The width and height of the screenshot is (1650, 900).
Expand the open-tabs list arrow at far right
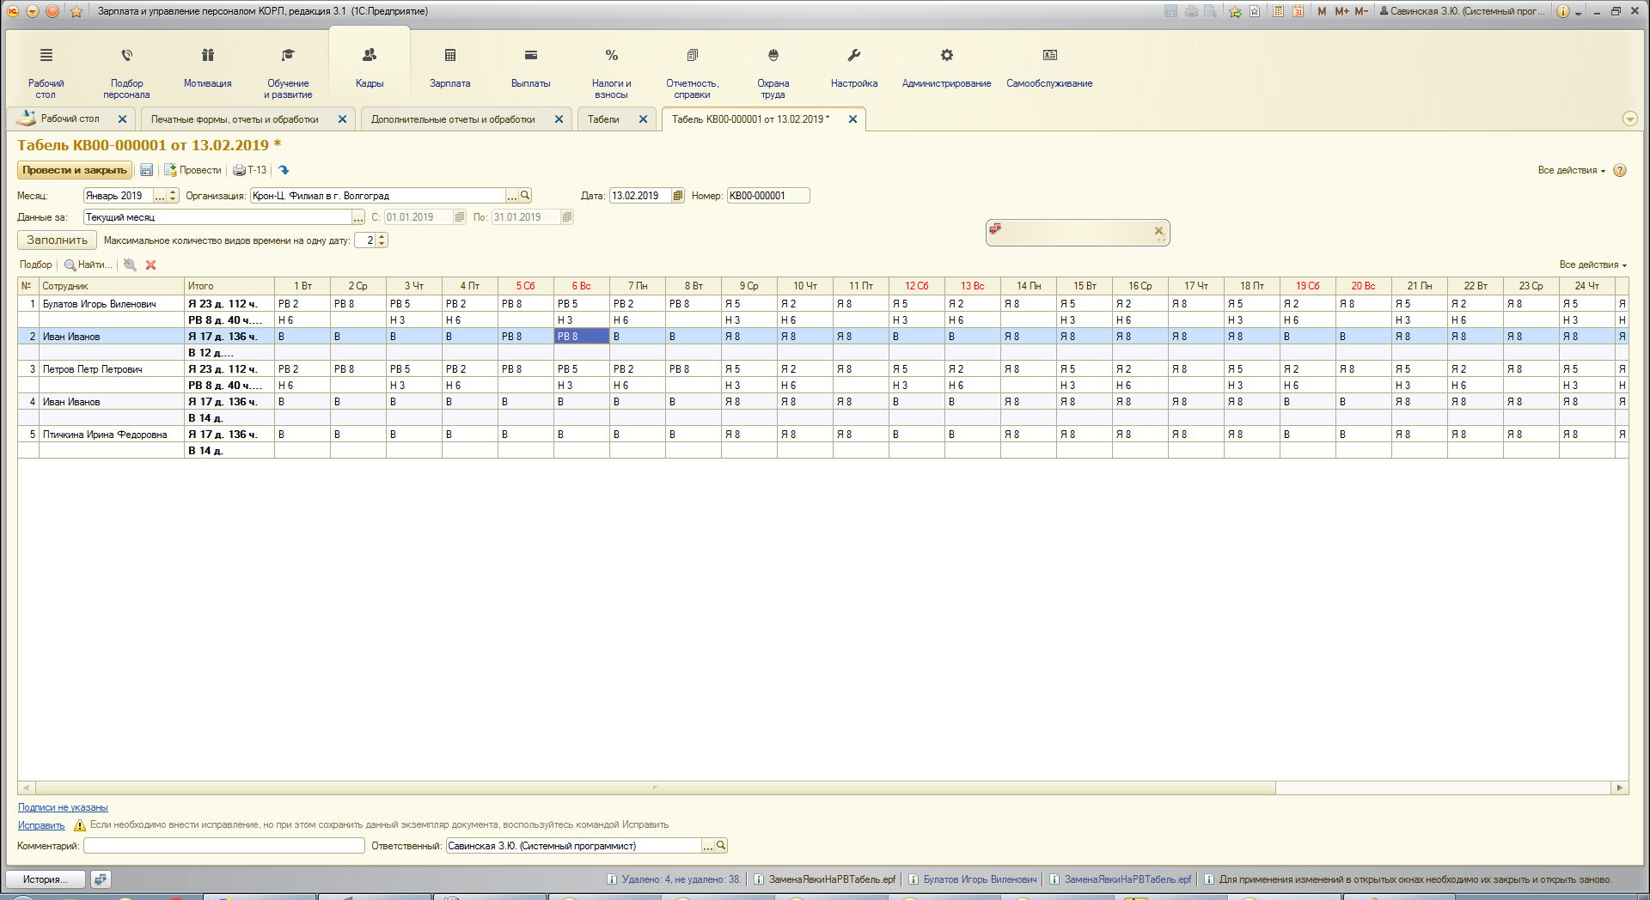click(1630, 119)
